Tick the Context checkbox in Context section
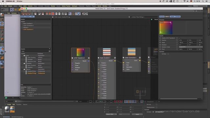 click(x=168, y=54)
